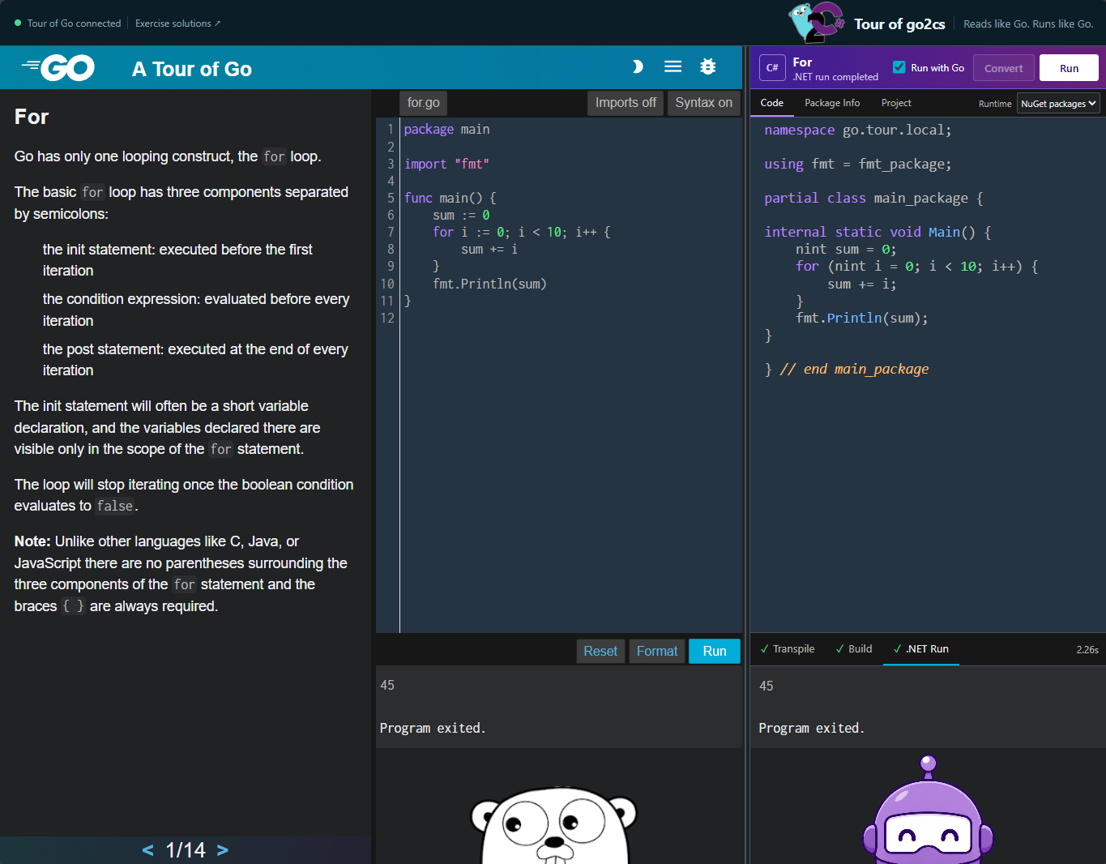Click the Go gopher mascot image
The image size is (1106, 864).
[x=555, y=825]
